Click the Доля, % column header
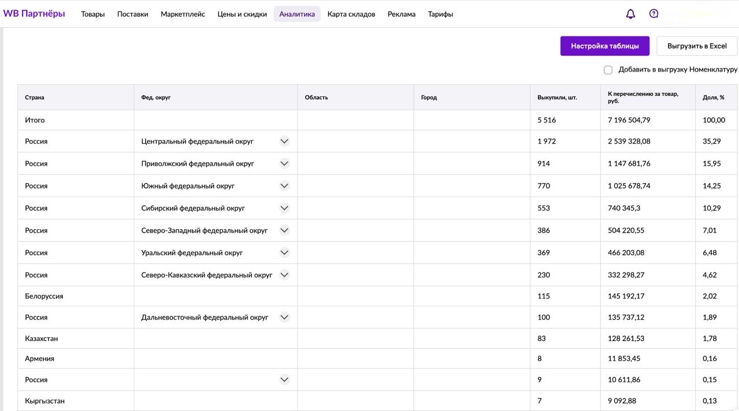The image size is (739, 411). point(714,98)
